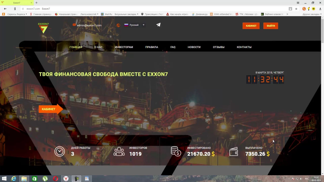Click the envelope icon beside admin@exxon7.com
Image resolution: width=324 pixels, height=182 pixels.
(74, 25)
